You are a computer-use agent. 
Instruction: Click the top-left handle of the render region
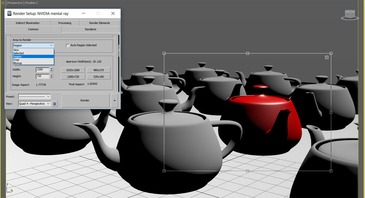pos(164,54)
